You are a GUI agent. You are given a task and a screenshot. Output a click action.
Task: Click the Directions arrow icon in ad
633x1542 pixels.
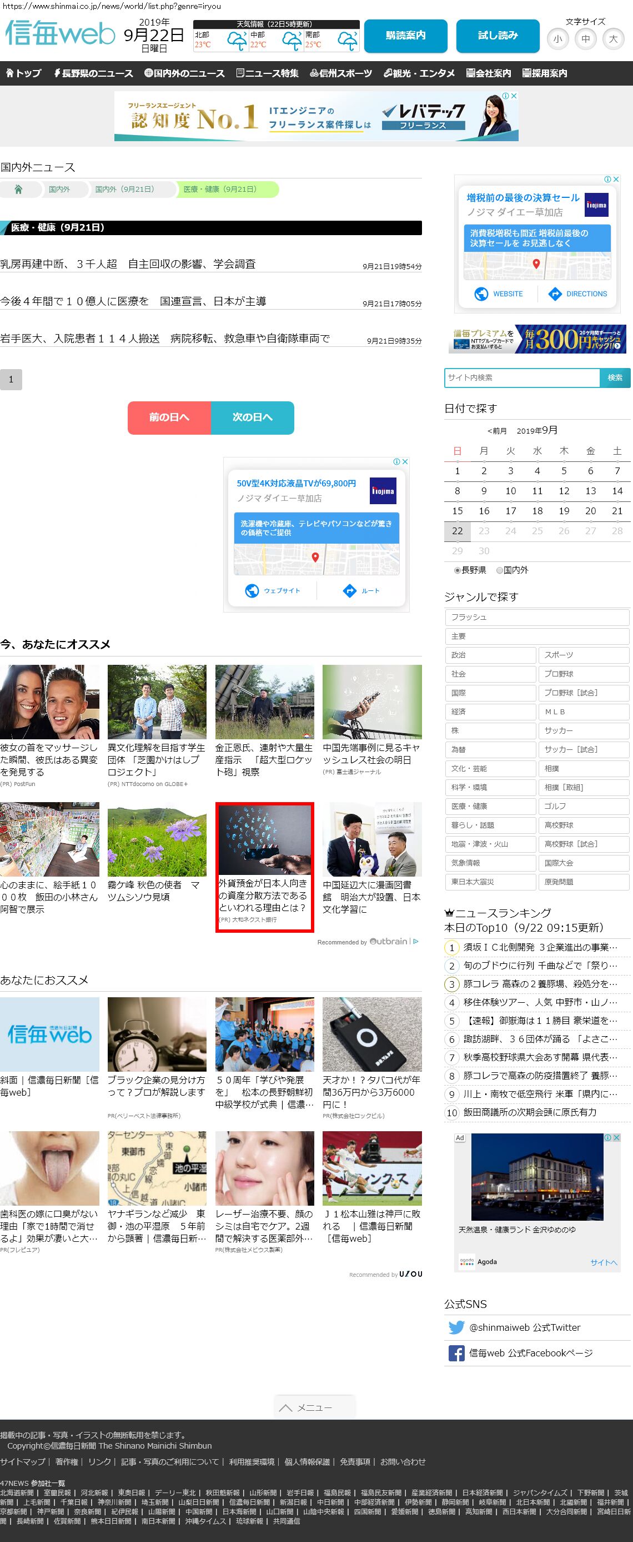point(555,294)
